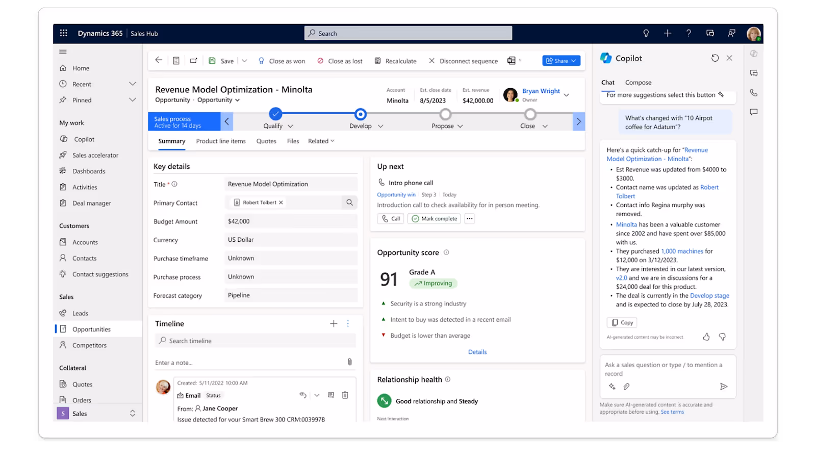Expand the Close stage chevron
This screenshot has height=459, width=816.
545,126
